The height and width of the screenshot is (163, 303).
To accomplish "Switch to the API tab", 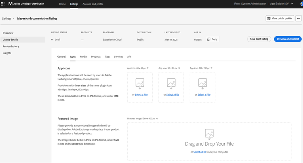I will click(x=129, y=56).
